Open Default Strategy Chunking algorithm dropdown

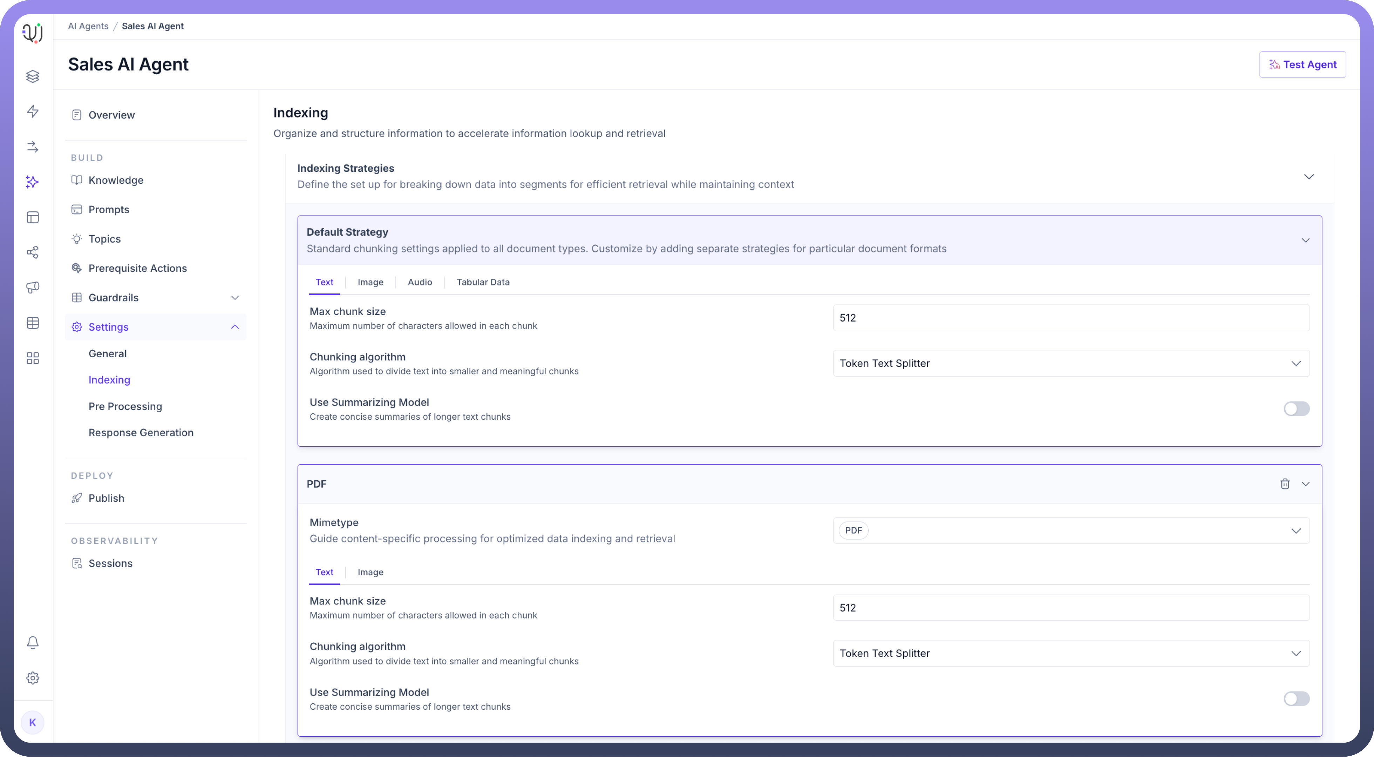pos(1070,363)
